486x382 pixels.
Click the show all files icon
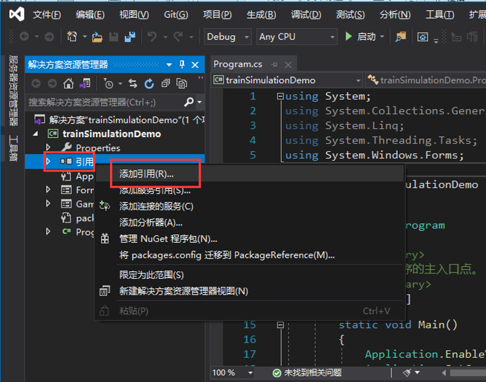coord(182,83)
